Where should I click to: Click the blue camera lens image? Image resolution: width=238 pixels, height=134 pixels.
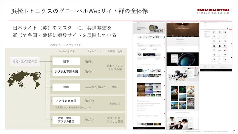click(182, 59)
